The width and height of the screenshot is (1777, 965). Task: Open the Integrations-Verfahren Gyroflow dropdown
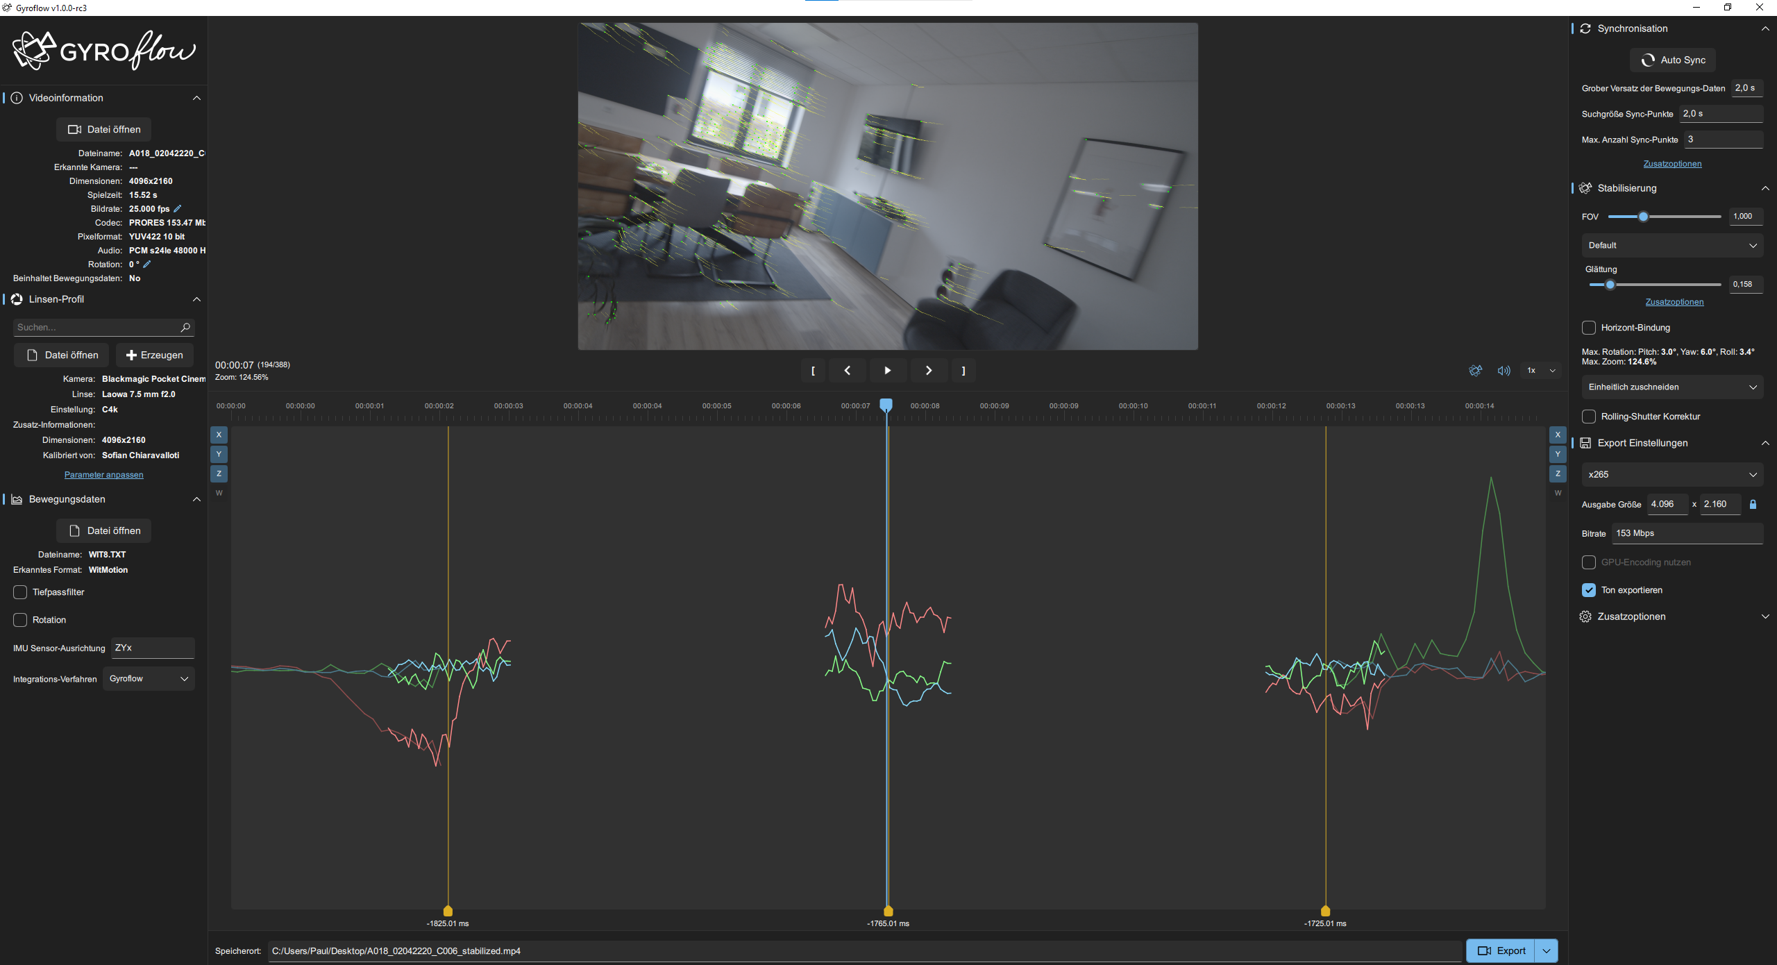[148, 678]
